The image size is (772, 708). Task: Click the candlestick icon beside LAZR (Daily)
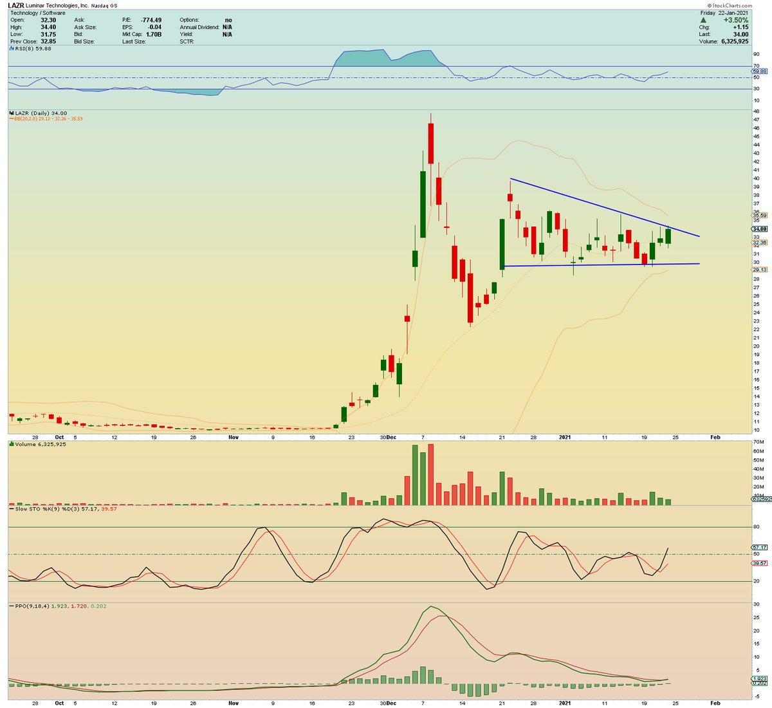coord(12,113)
